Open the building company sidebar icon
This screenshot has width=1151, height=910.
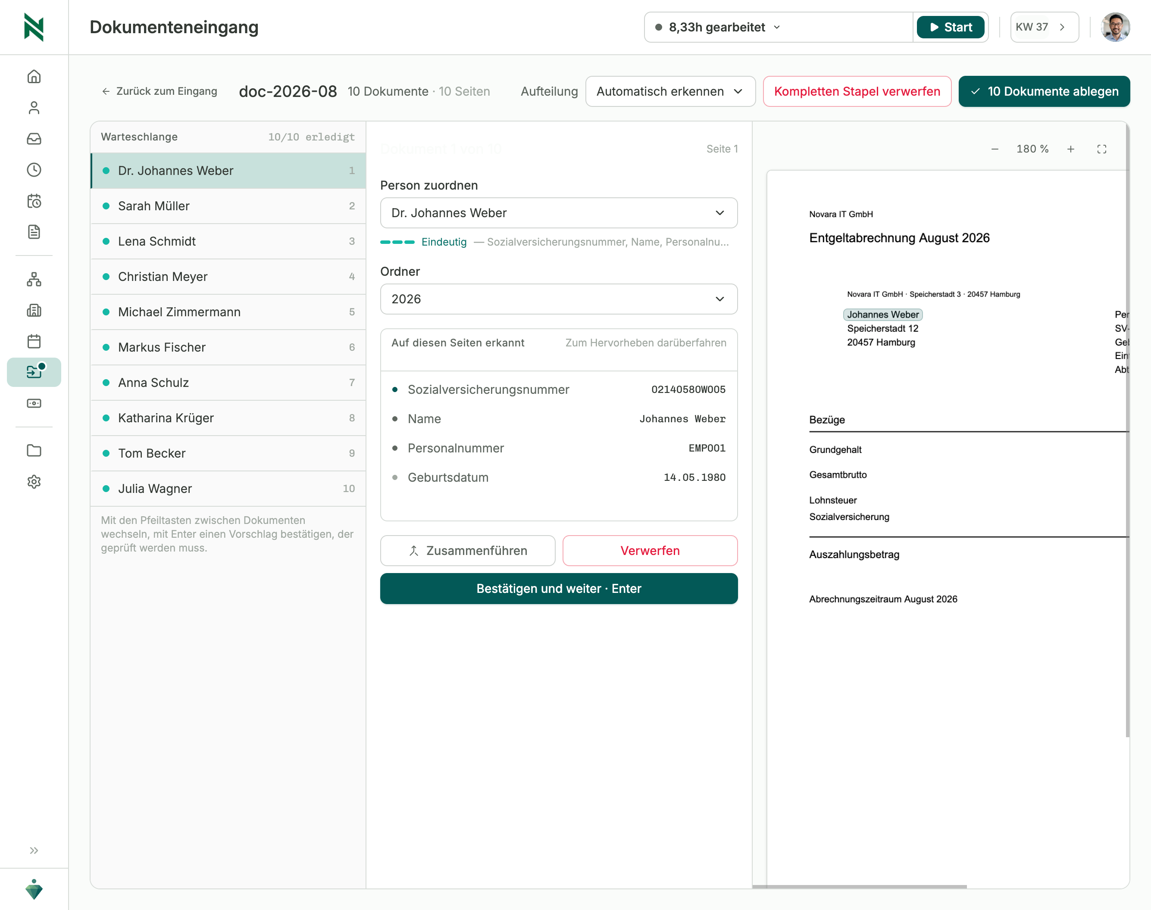34,310
